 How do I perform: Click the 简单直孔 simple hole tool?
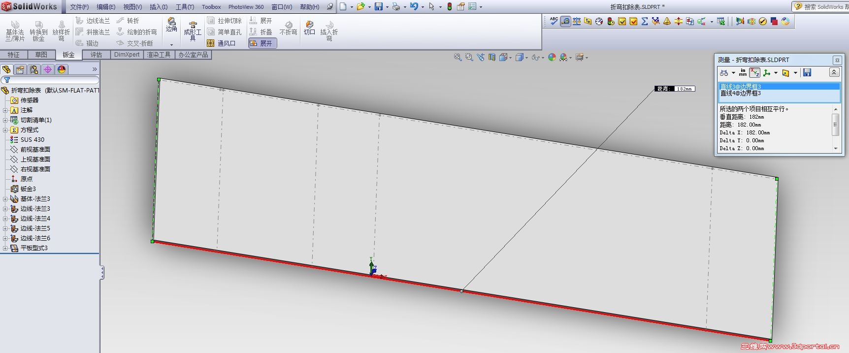(224, 32)
